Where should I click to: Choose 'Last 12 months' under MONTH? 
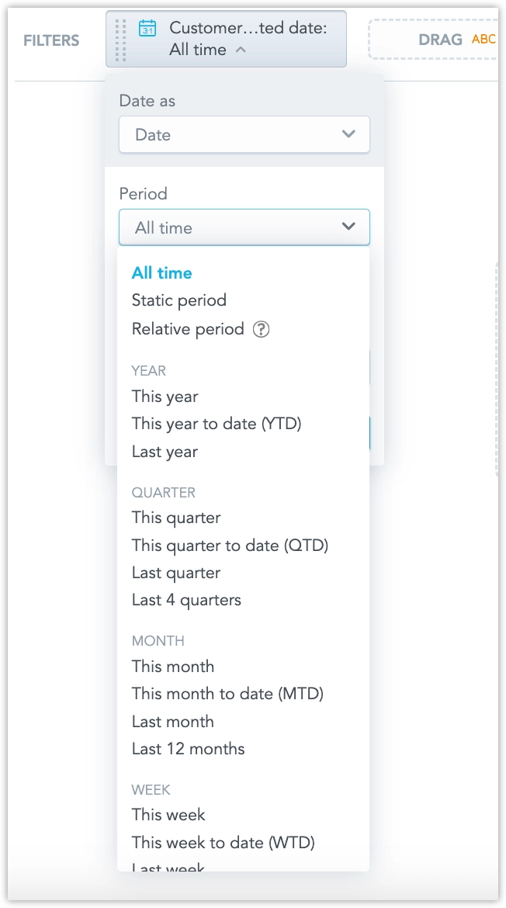pyautogui.click(x=188, y=748)
